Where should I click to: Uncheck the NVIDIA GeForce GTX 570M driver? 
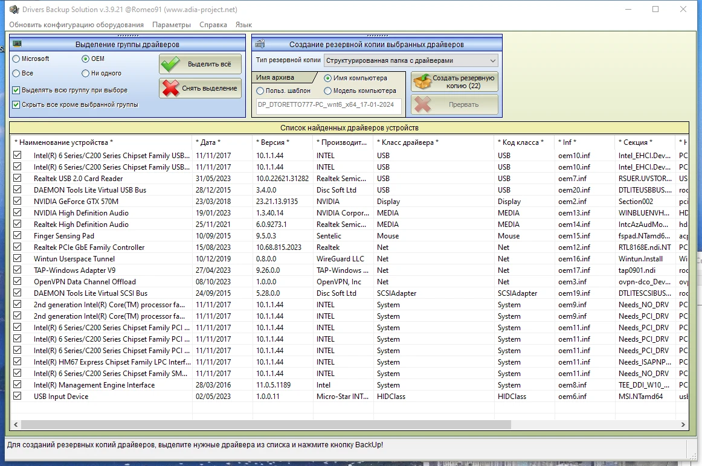click(x=18, y=201)
